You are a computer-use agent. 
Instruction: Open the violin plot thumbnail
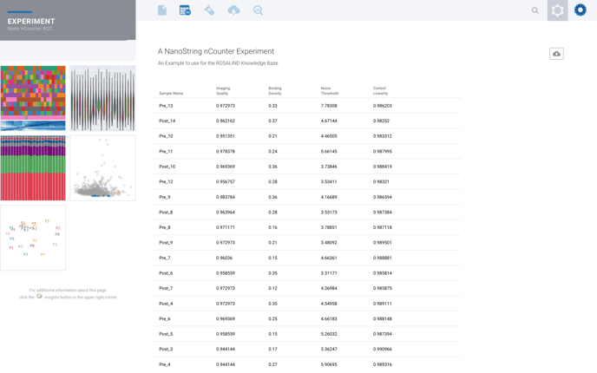pyautogui.click(x=102, y=98)
